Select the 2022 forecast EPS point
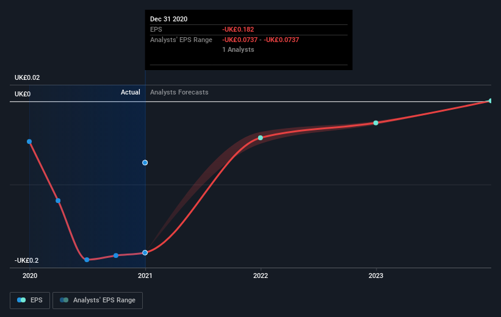The width and height of the screenshot is (501, 317). click(x=261, y=138)
